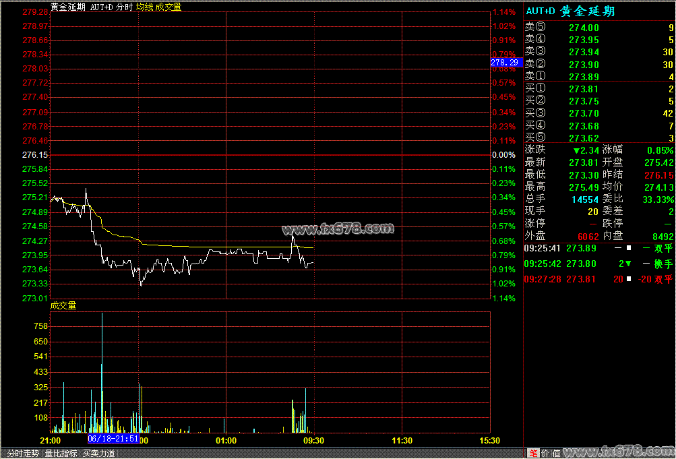Click the AUT+D 黄金延期 panel title
Screen dimensions: 676x459
tap(570, 11)
